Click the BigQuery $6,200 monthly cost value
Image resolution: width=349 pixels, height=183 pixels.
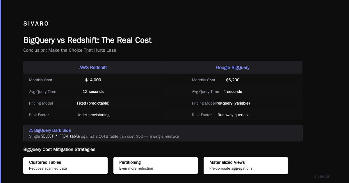233,80
